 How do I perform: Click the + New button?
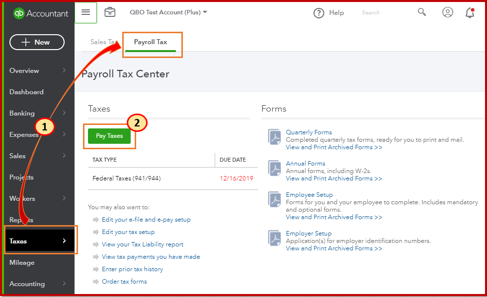pos(37,42)
